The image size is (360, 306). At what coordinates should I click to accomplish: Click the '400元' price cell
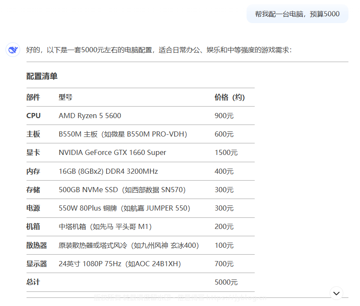[x=224, y=171]
